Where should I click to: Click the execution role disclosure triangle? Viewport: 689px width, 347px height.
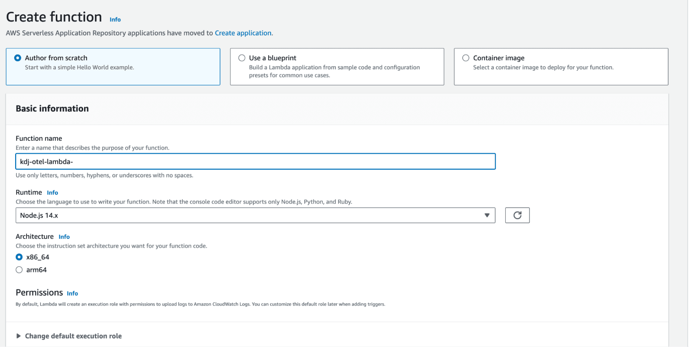point(19,336)
